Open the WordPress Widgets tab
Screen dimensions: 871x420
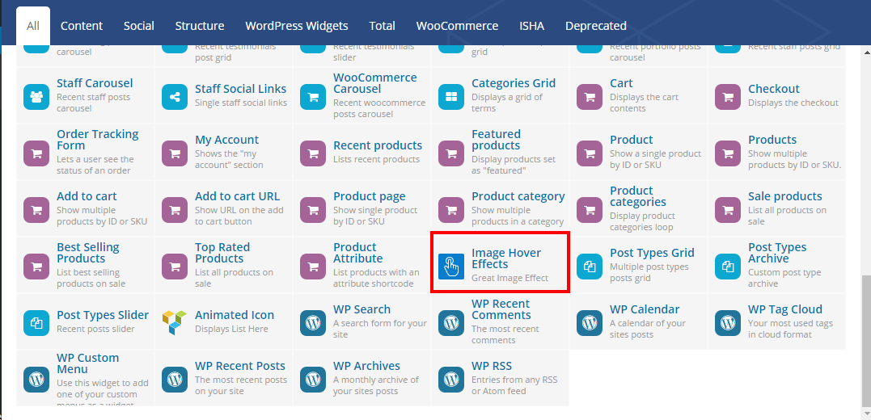(x=297, y=26)
